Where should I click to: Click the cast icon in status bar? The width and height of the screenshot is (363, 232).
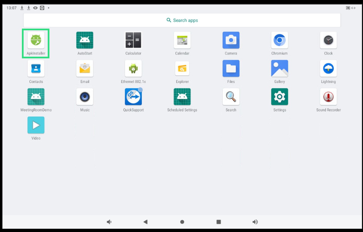pyautogui.click(x=348, y=8)
